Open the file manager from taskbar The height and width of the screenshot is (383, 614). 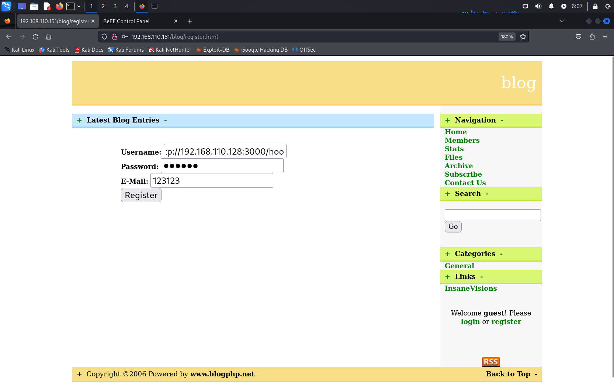coord(34,6)
